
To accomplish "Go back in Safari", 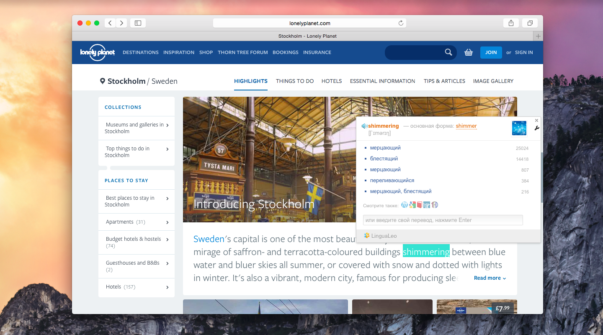I will point(110,23).
